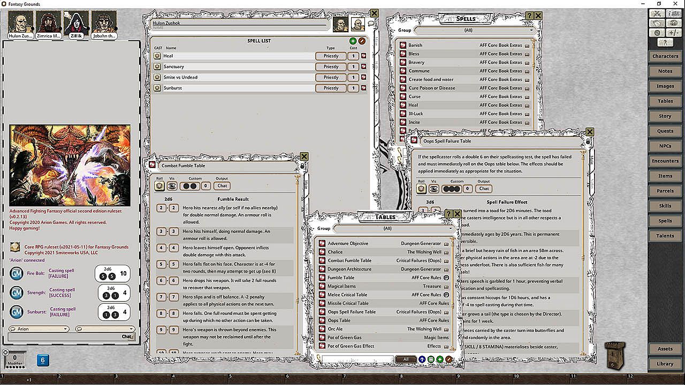Toggle Oops Spell Failure Table visibility eye
The height and width of the screenshot is (385, 685).
point(434,189)
